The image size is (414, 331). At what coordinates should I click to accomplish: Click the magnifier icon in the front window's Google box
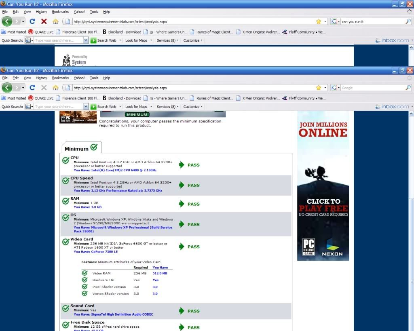(x=408, y=88)
